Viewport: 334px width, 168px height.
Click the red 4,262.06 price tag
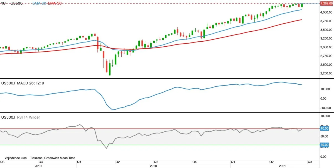coord(326,4)
